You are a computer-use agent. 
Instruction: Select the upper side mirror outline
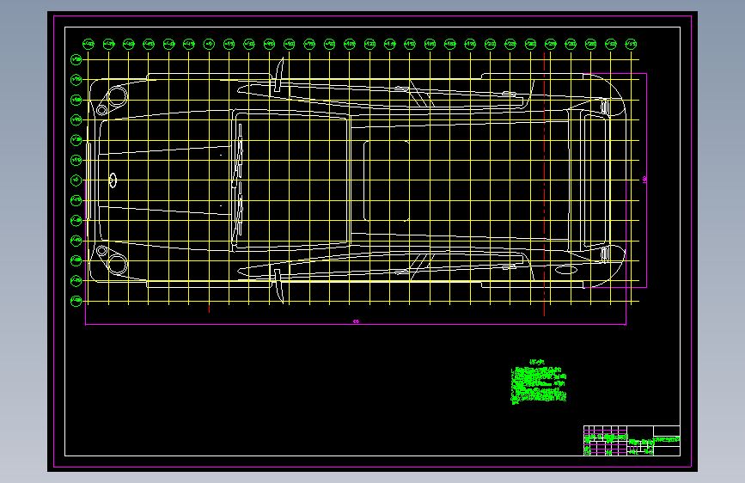[x=279, y=75]
